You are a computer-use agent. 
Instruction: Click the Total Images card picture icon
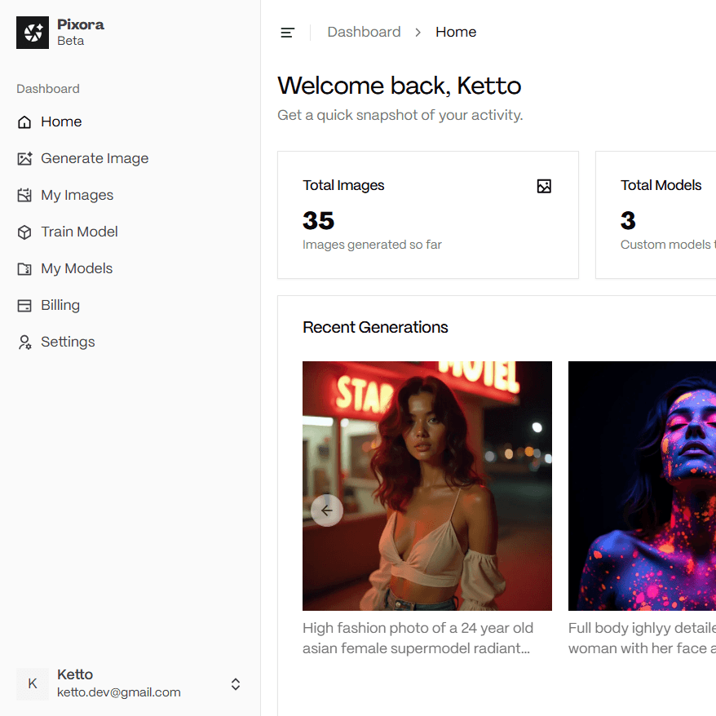point(544,186)
